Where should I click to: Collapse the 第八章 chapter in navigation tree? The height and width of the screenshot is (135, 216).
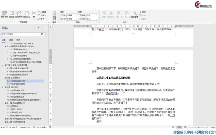[3, 65]
